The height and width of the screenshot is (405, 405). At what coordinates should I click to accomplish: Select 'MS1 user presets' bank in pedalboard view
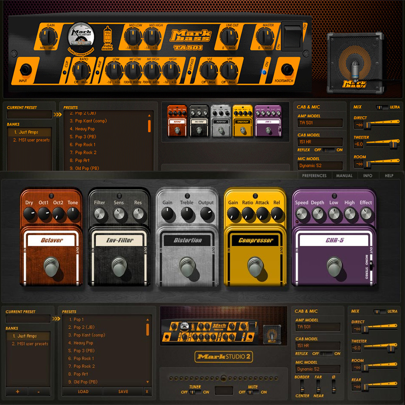pos(28,344)
